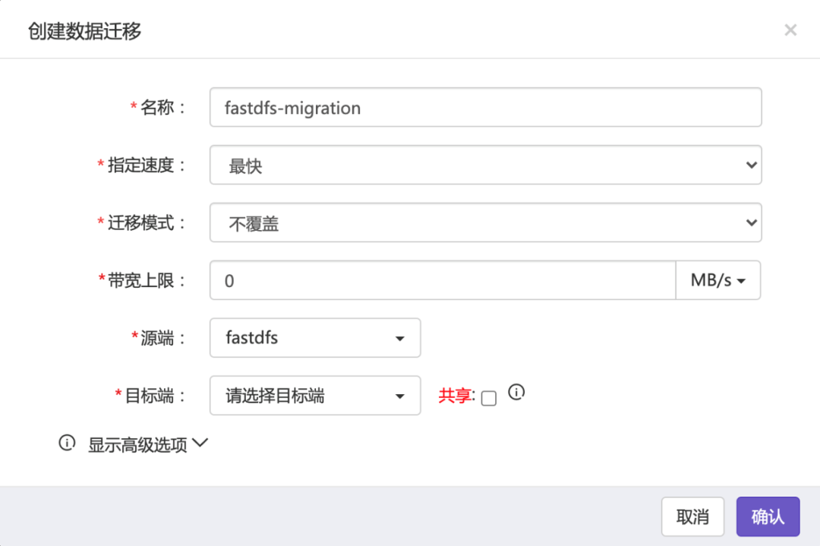
Task: Open the 迁移模式 dropdown showing 不覆盖
Action: point(485,223)
